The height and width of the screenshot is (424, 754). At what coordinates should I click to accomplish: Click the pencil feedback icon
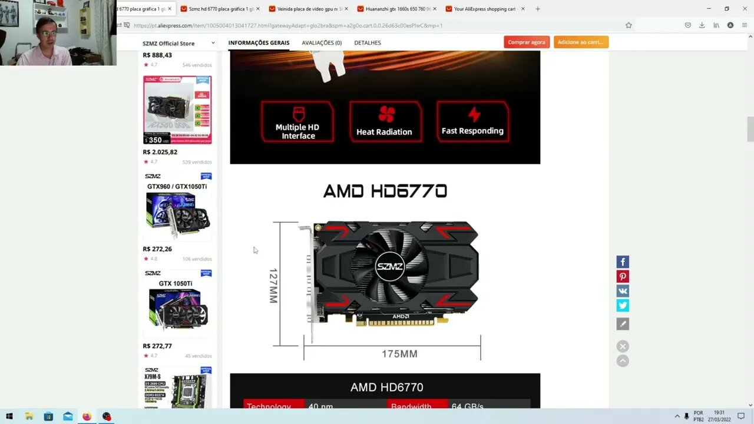pyautogui.click(x=623, y=324)
